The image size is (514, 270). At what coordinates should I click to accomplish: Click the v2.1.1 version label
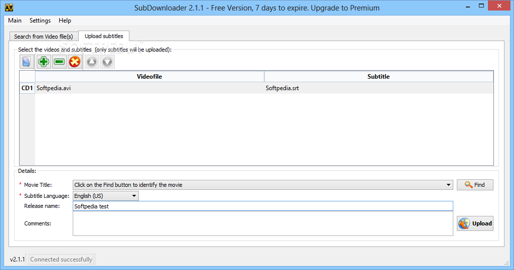point(17,259)
